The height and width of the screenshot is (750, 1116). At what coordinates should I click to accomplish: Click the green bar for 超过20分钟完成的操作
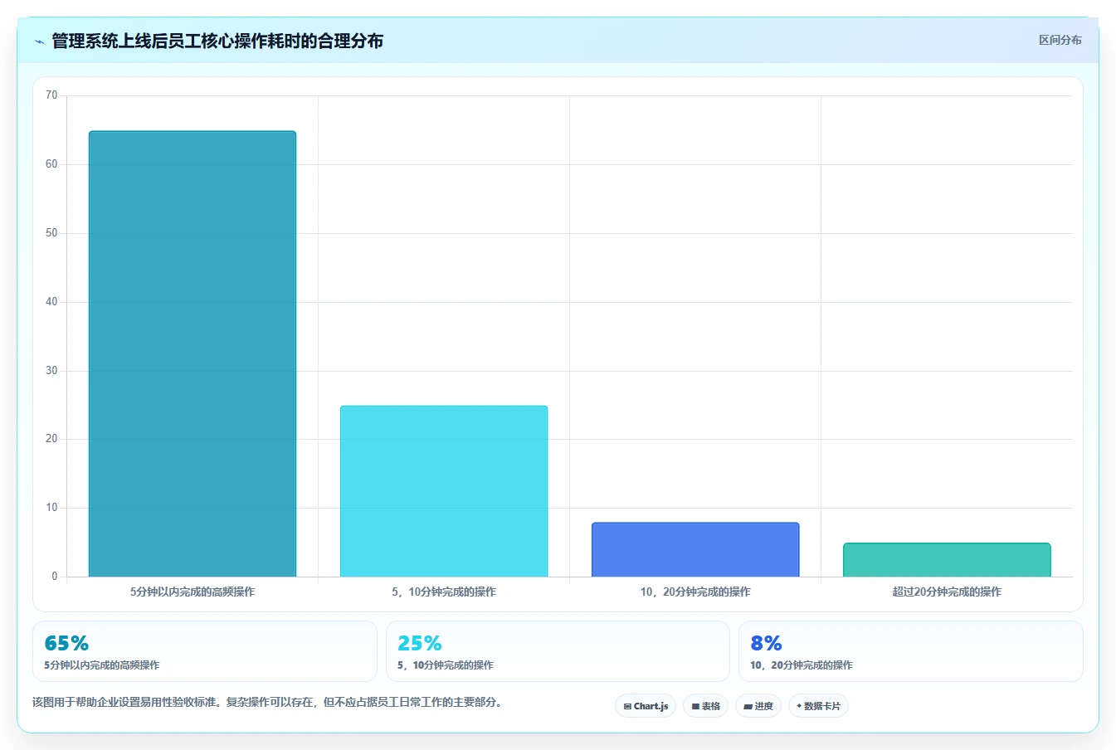click(x=947, y=560)
